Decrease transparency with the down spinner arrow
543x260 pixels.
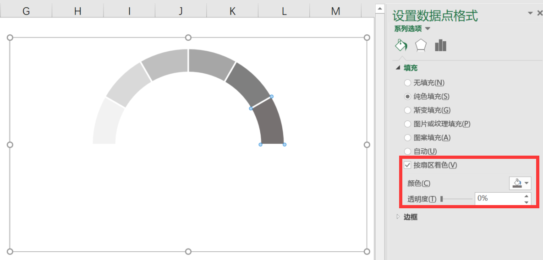click(527, 202)
